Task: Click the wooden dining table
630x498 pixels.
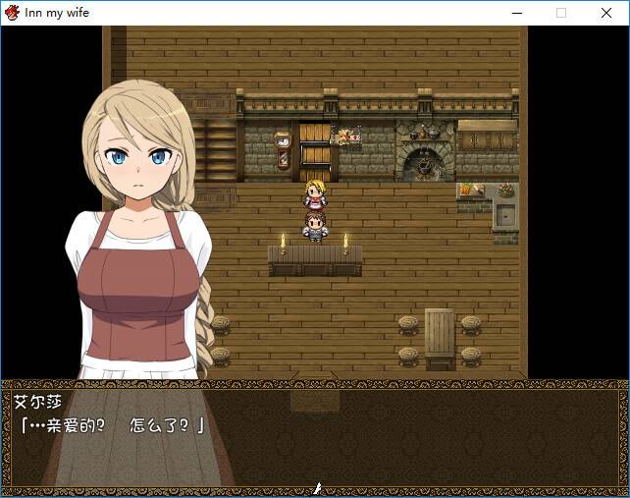Action: 440,336
